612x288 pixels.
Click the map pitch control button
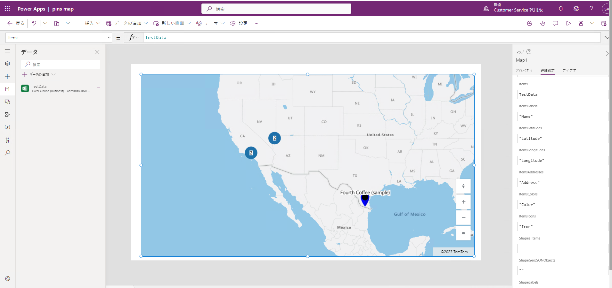pyautogui.click(x=463, y=233)
